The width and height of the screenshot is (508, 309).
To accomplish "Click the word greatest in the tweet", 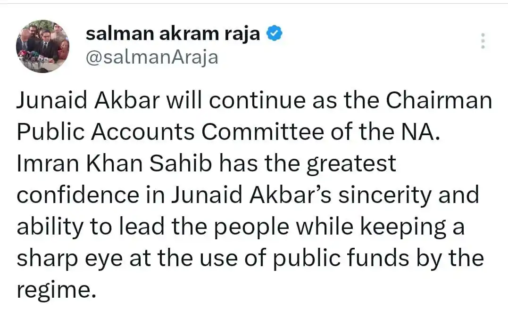I will [351, 164].
